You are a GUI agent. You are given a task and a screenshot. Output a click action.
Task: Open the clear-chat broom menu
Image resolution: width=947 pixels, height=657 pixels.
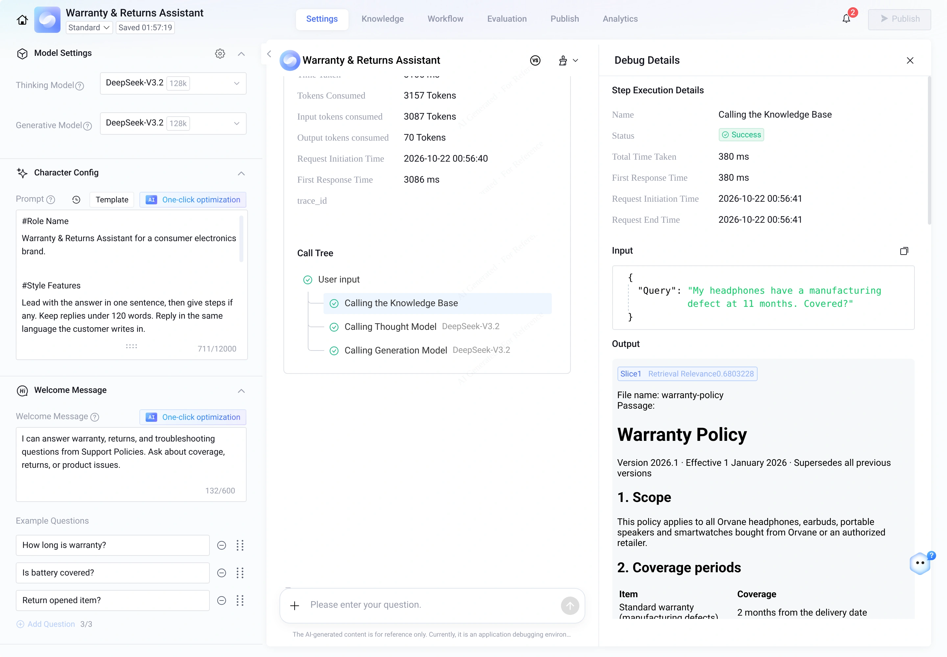coord(568,60)
